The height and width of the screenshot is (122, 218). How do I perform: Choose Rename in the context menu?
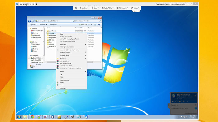[x=72, y=85]
